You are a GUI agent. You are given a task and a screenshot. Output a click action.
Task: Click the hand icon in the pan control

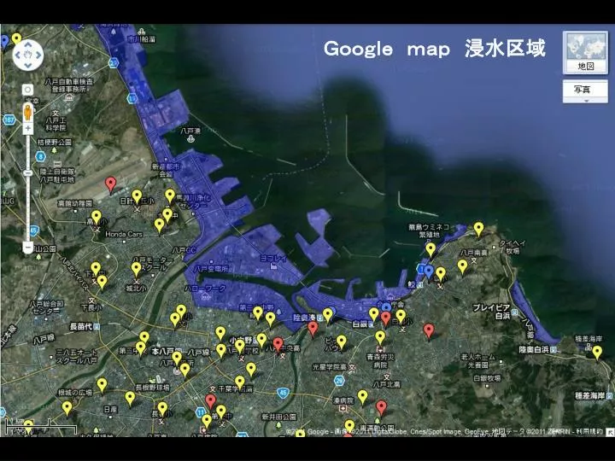tap(28, 55)
